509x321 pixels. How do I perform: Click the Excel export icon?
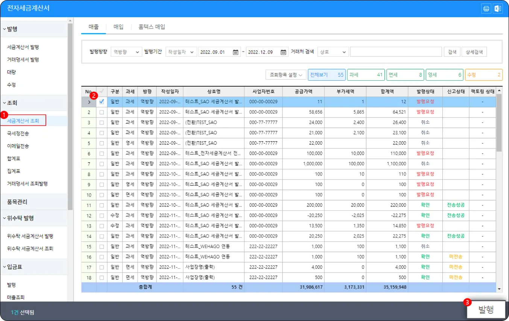pos(497,9)
